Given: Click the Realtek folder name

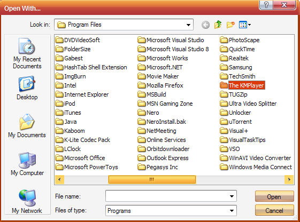Looking at the screenshot, I should tap(239, 58).
